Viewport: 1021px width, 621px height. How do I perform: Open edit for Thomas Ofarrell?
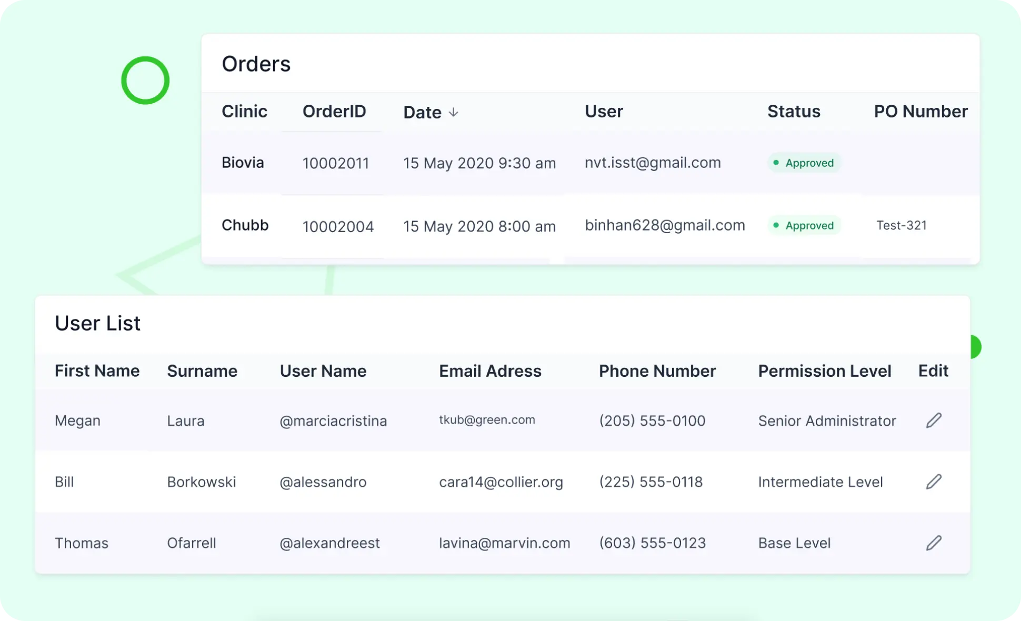(934, 543)
